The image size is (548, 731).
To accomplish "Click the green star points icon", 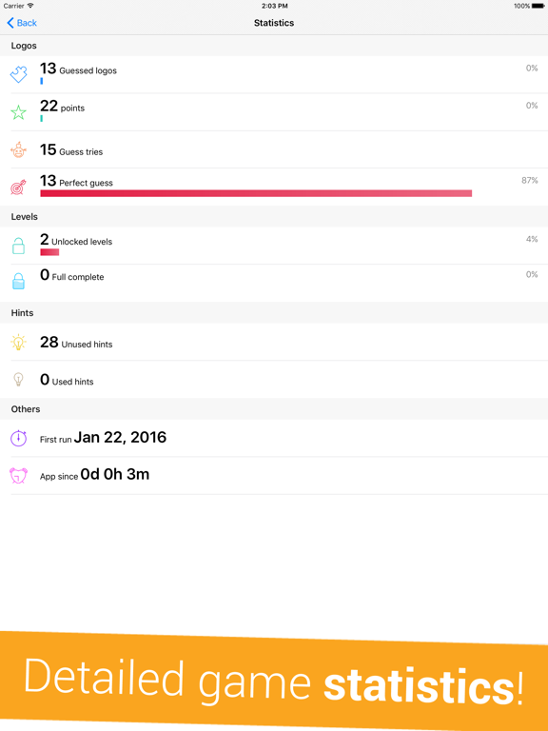I will [19, 112].
